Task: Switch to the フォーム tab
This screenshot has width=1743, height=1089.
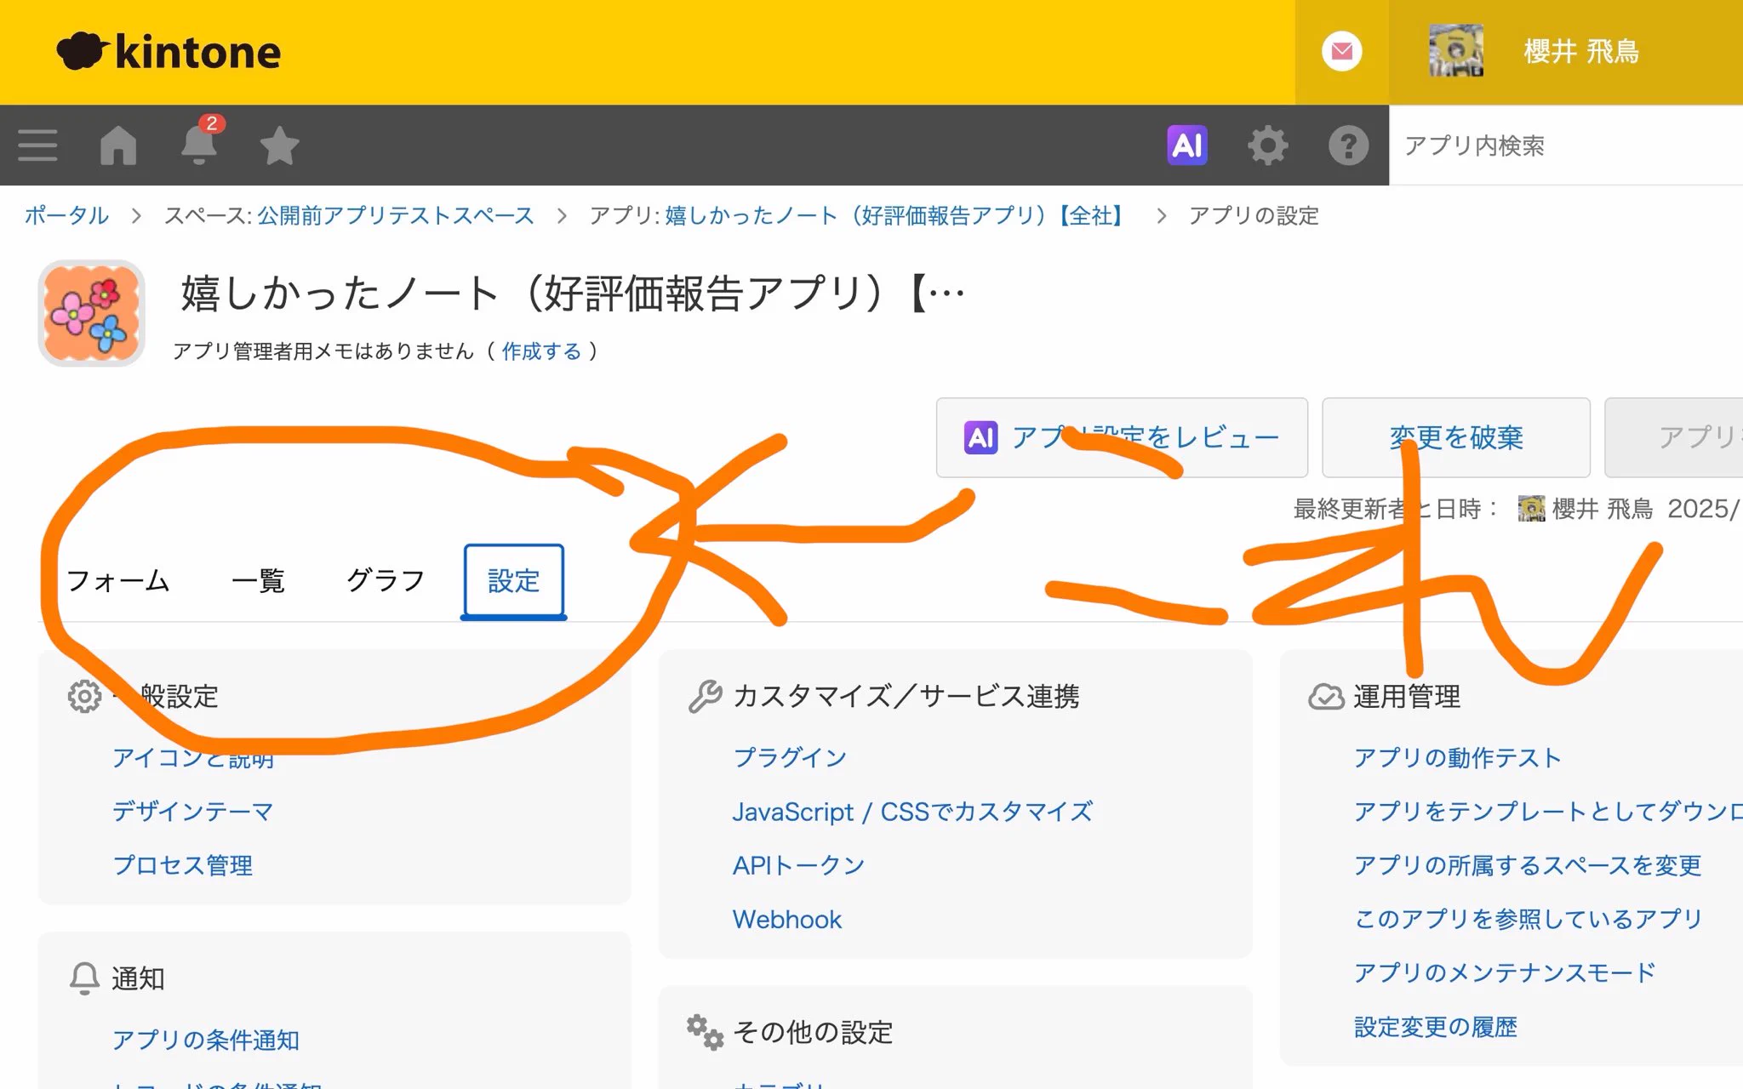Action: coord(117,581)
